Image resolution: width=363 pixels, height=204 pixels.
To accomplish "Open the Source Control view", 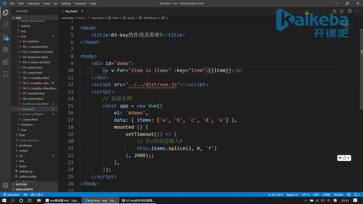I will [5, 37].
